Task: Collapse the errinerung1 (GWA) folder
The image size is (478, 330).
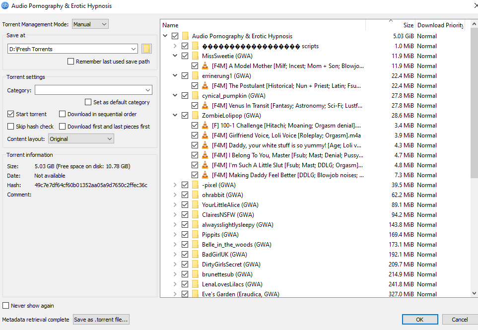Action: 175,76
